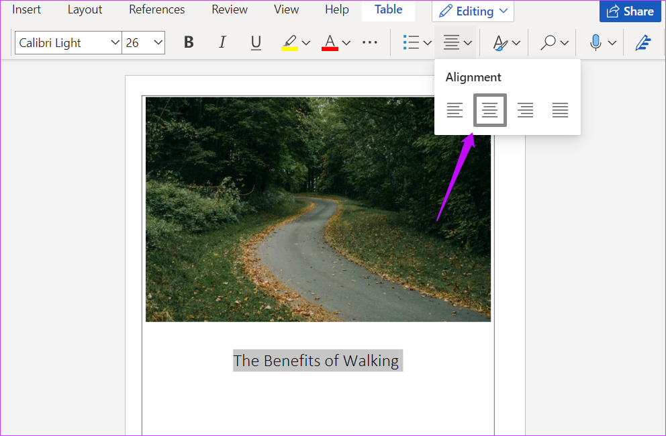Change the highlight color swatch
The width and height of the screenshot is (666, 436).
pos(305,42)
